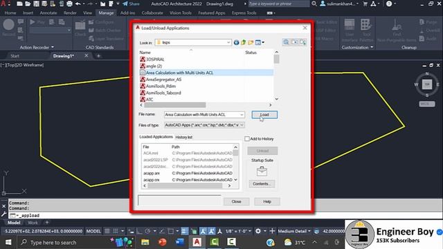Open the Express Tools ribbon tab
Screen dimensions: 443x249
tap(244, 13)
